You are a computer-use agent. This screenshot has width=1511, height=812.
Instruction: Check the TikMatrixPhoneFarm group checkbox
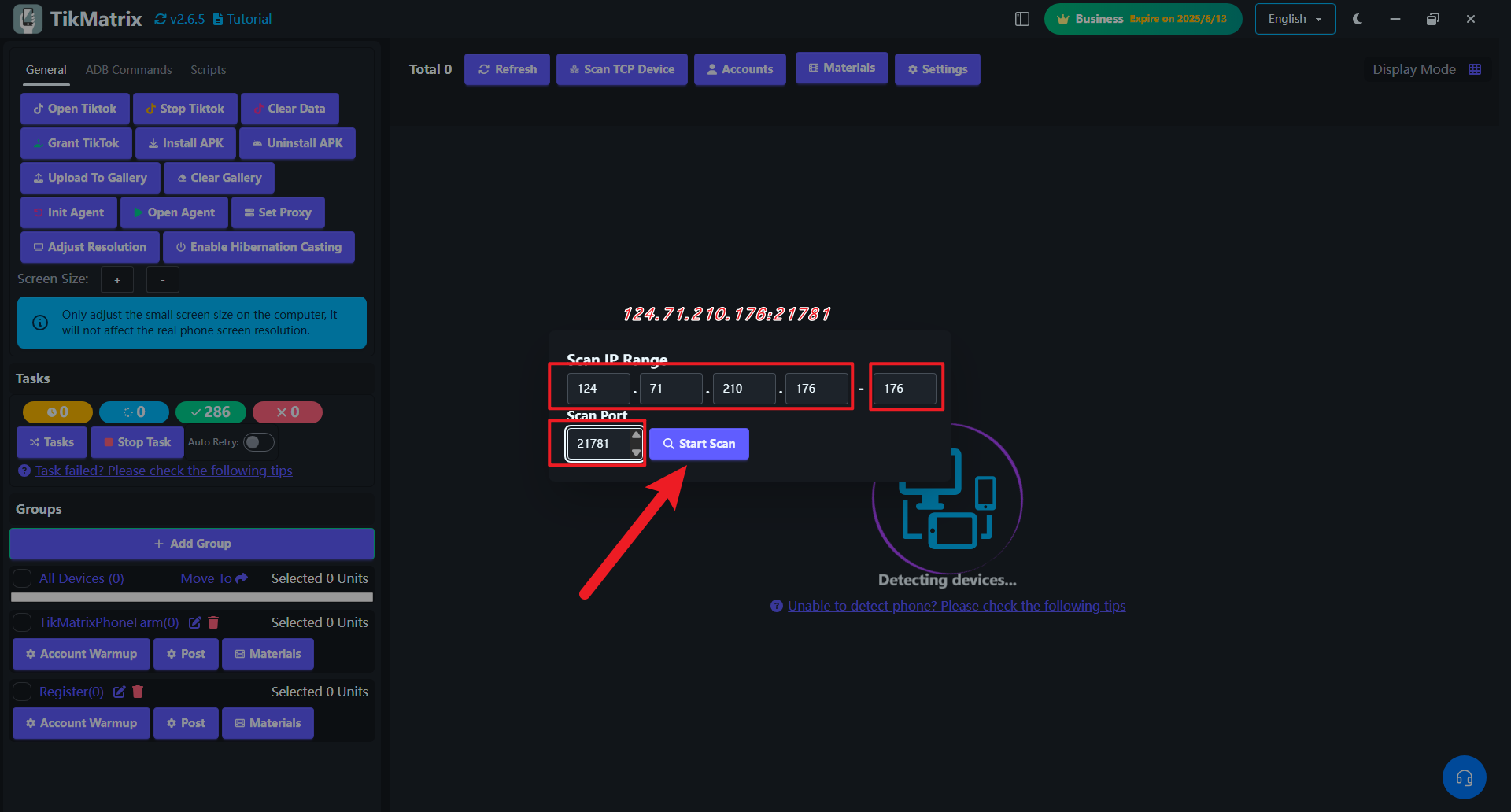(22, 622)
